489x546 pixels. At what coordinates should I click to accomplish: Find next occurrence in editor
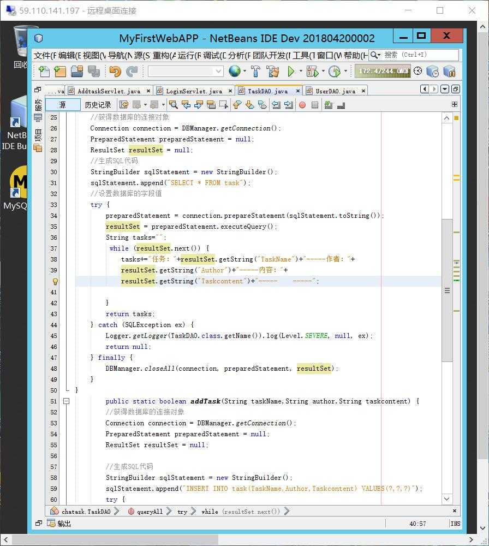(199, 104)
